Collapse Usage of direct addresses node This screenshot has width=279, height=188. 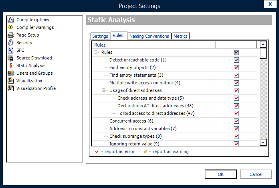coord(104,90)
